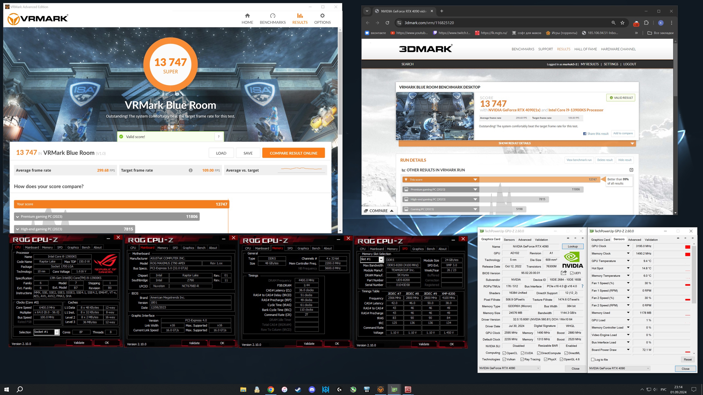Viewport: 703px width, 395px height.
Task: Open Gaming PC (2023) dropdown on 3DMark page
Action: click(475, 209)
